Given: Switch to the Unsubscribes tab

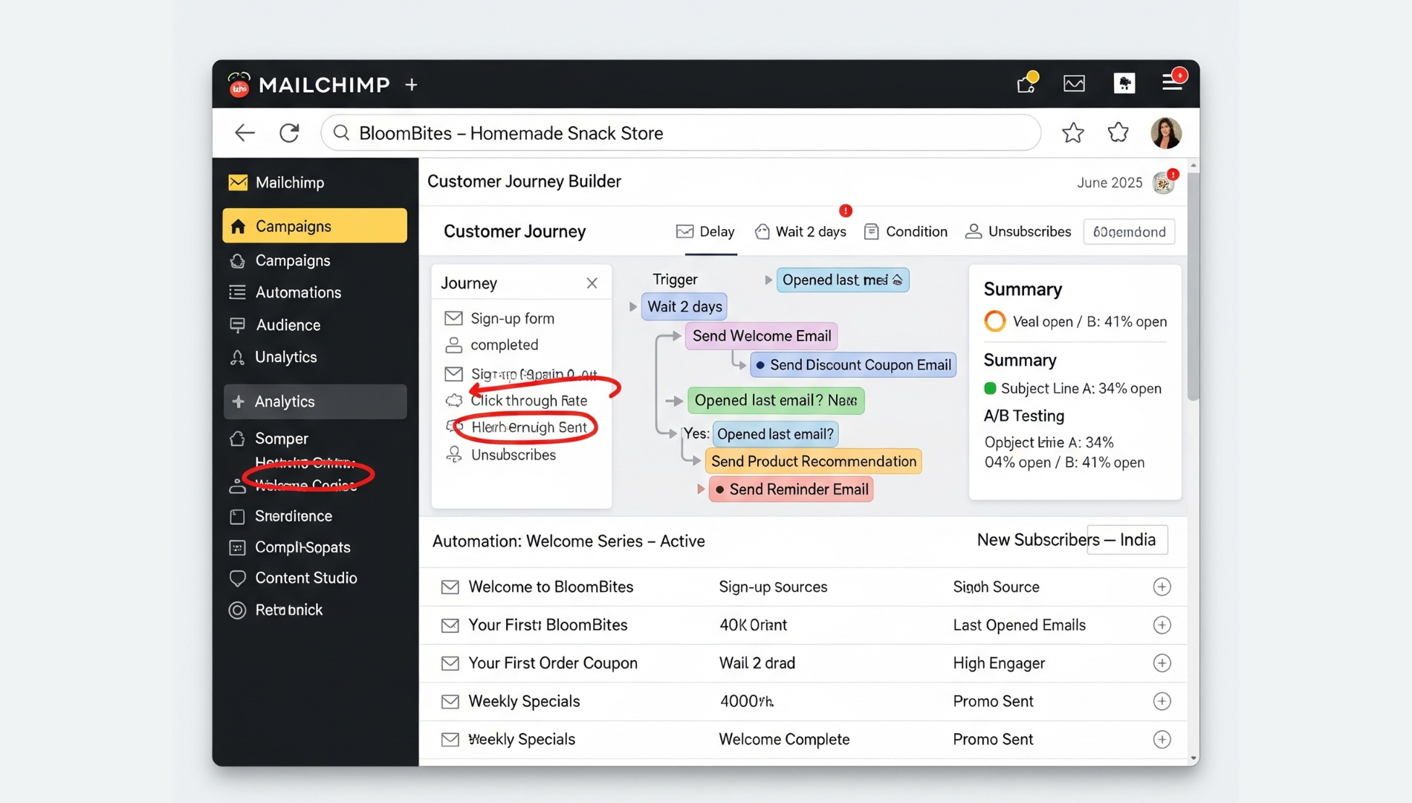Looking at the screenshot, I should (1018, 232).
